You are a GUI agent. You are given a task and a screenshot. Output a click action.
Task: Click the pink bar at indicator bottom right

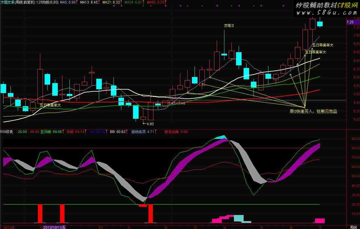point(320,221)
